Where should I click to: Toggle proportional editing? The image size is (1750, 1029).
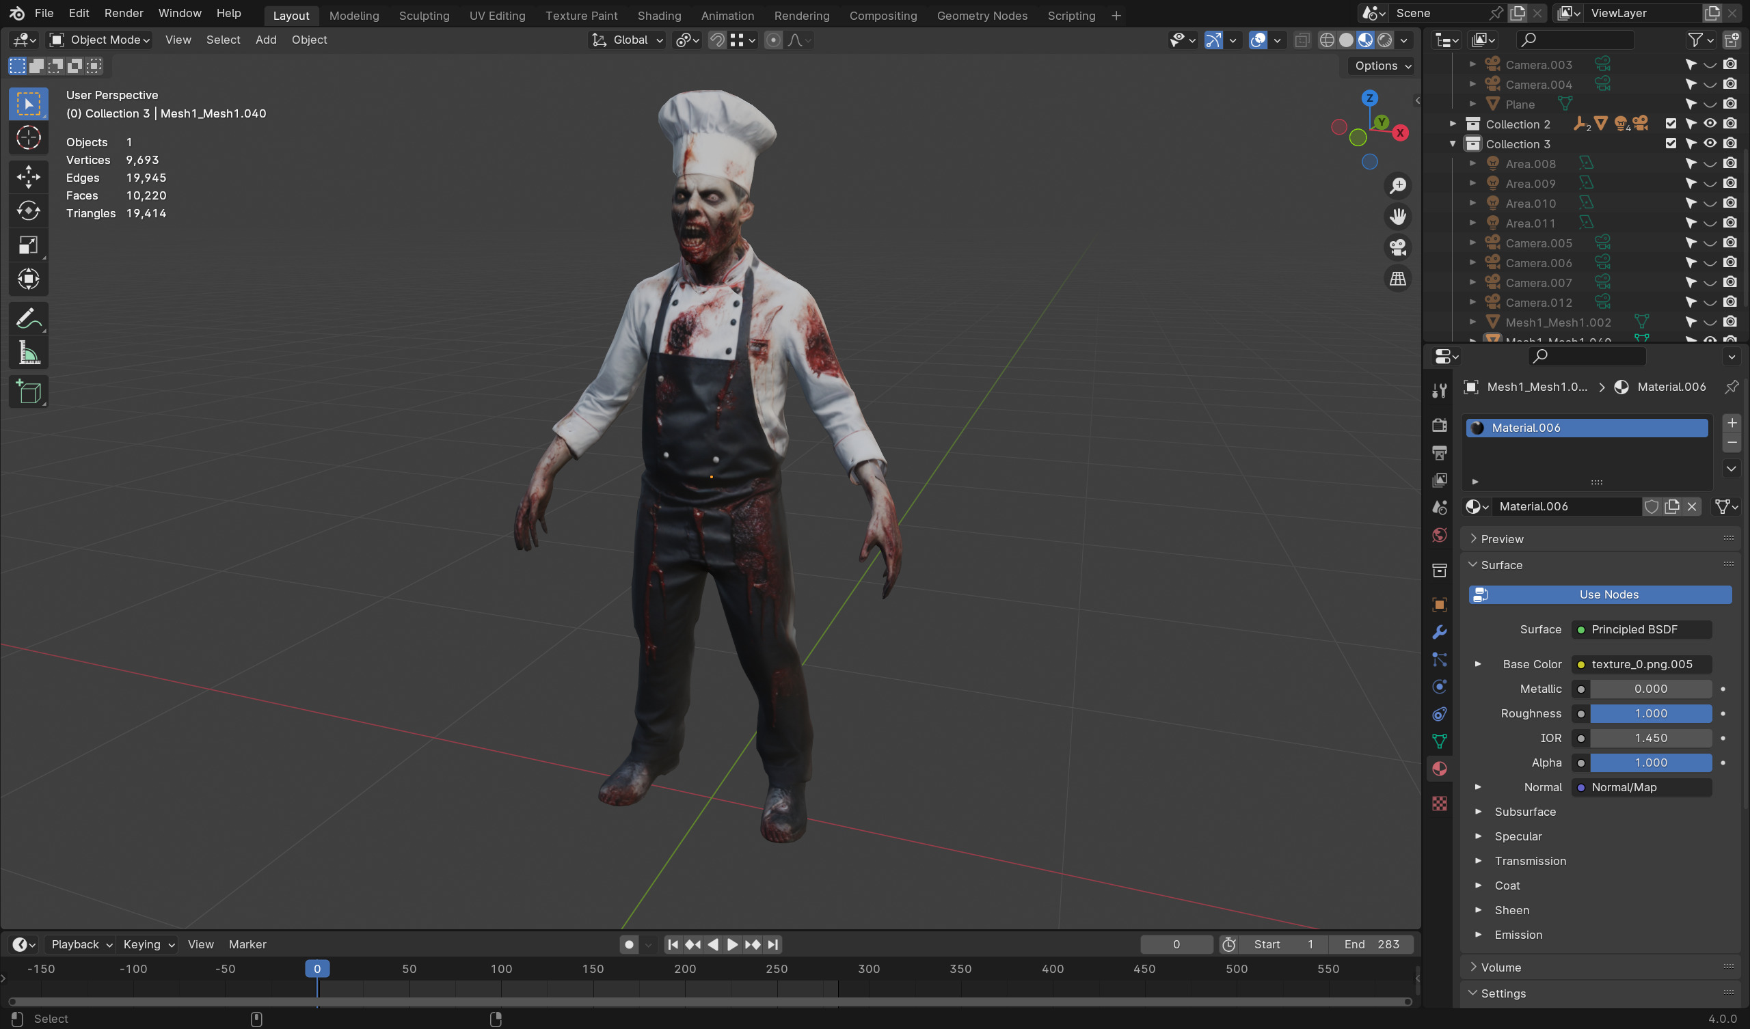[x=773, y=40]
